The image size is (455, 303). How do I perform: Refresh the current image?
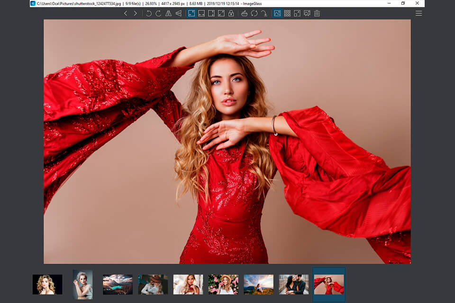pos(254,13)
